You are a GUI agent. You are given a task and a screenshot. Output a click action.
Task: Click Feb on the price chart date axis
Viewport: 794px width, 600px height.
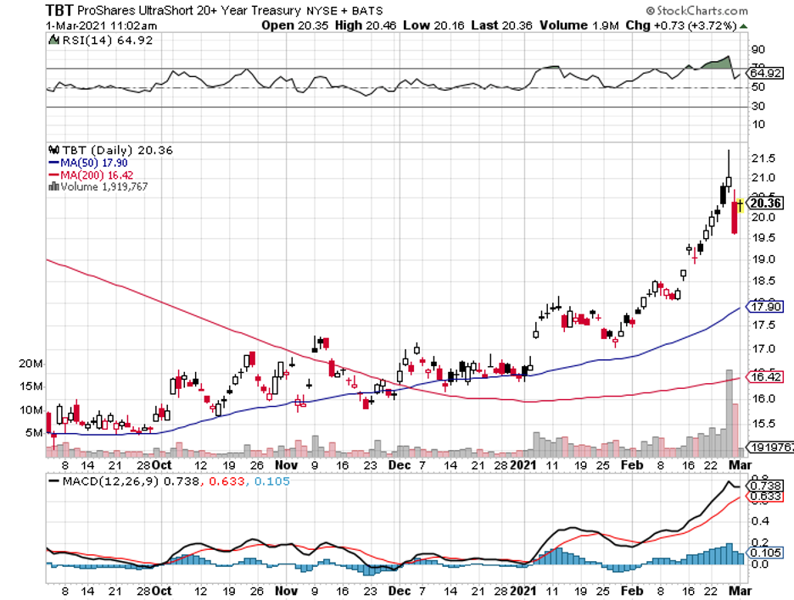click(632, 465)
